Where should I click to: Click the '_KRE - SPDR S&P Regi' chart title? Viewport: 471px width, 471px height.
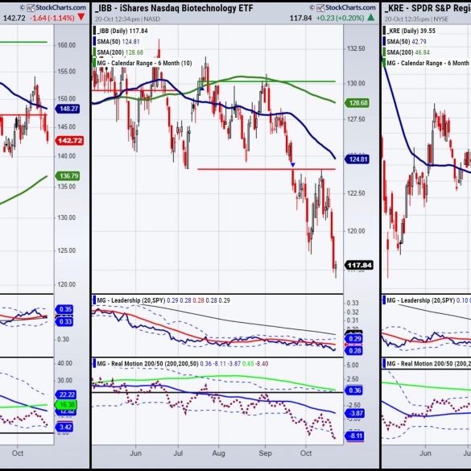[x=428, y=8]
